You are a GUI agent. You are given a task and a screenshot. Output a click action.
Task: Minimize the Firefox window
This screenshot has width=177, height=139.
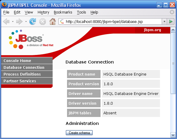coord(159,5)
